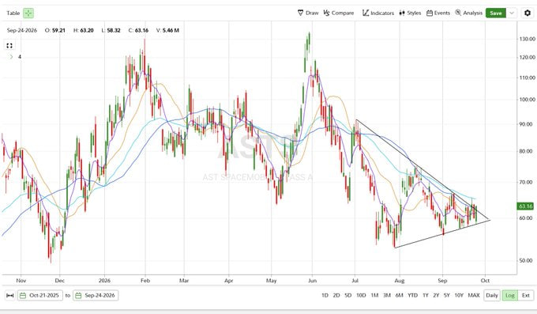The height and width of the screenshot is (314, 537).
Task: Select the 3M time range
Action: (387, 296)
